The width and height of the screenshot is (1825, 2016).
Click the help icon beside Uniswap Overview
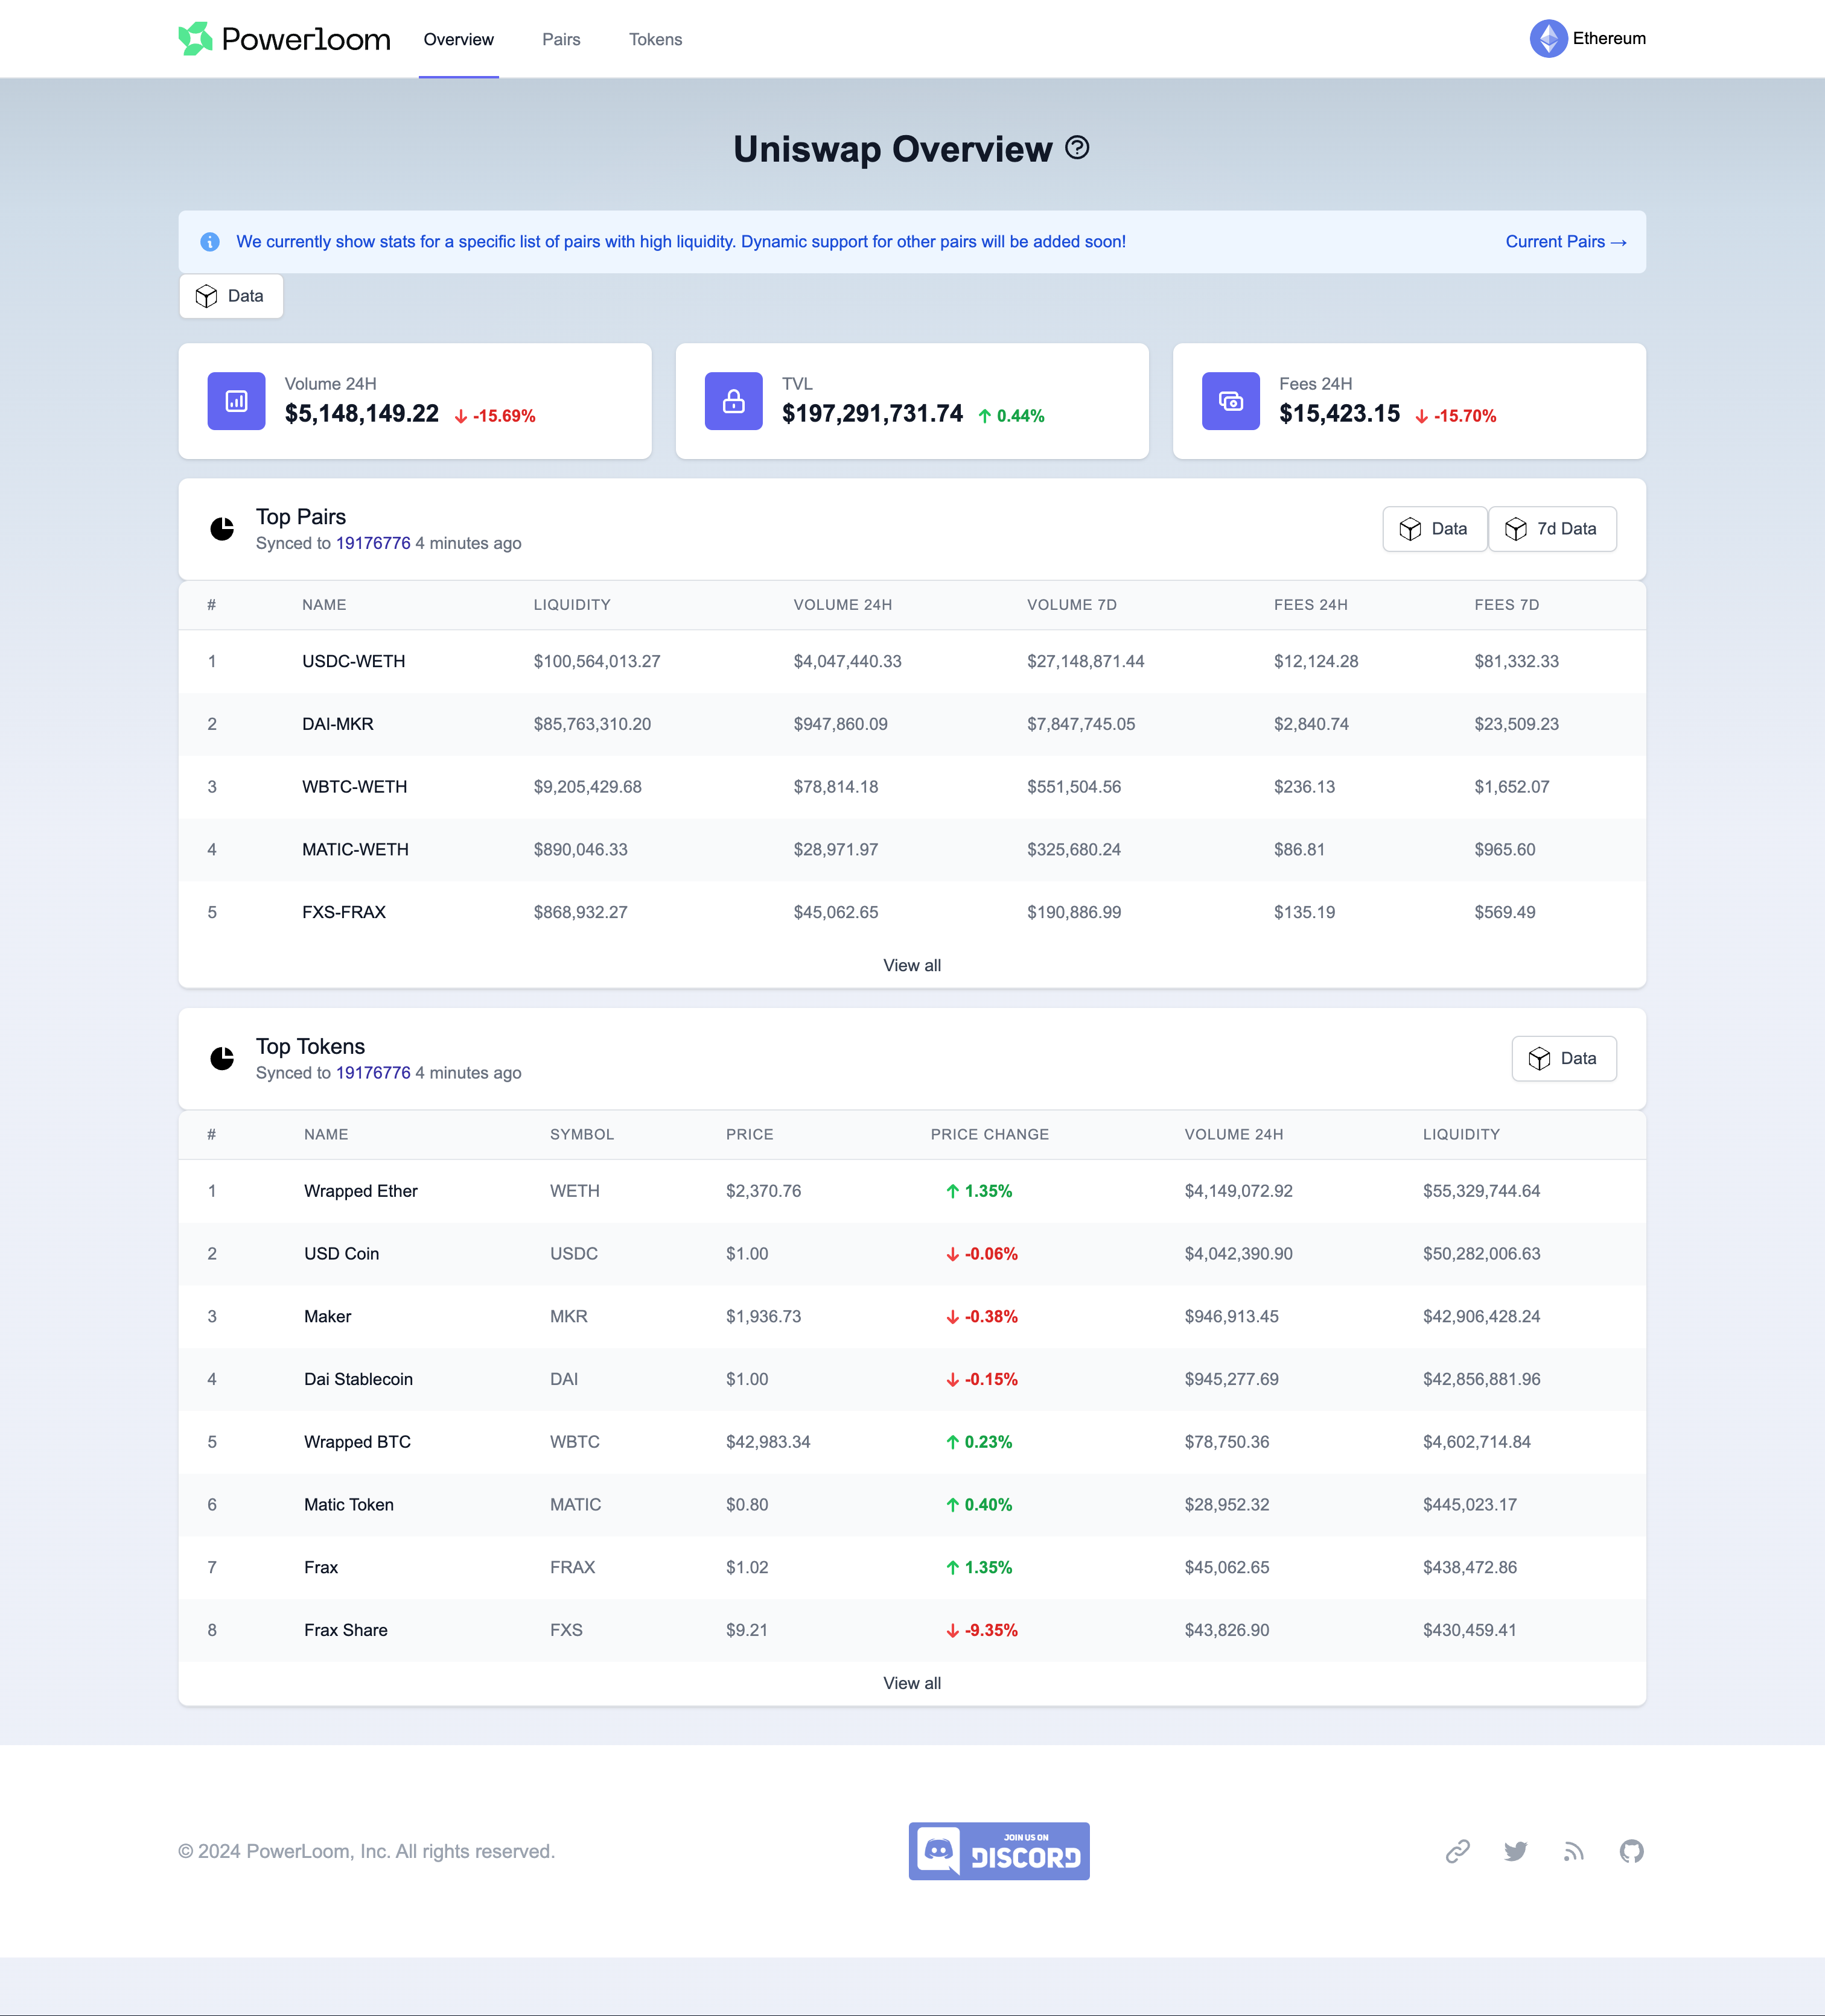[x=1077, y=148]
